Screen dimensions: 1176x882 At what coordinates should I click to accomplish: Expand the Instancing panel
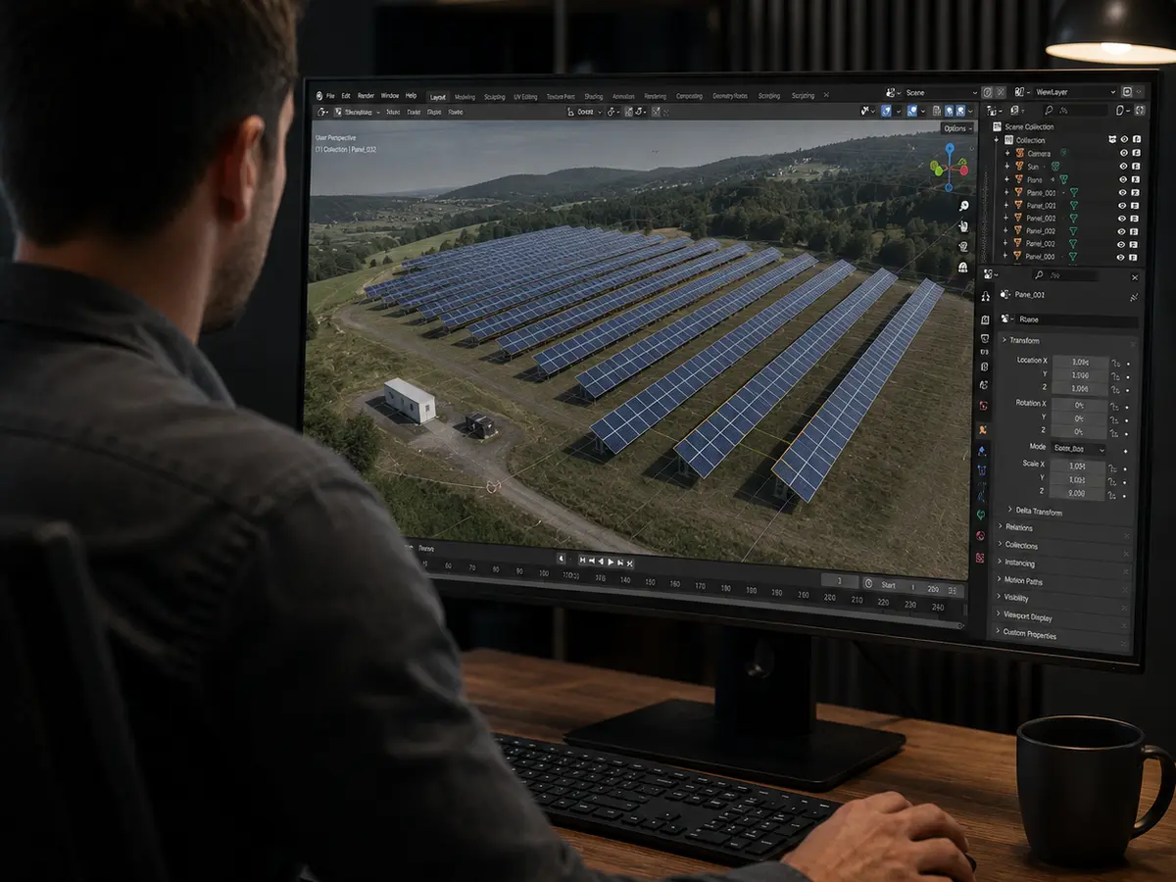[x=1016, y=563]
